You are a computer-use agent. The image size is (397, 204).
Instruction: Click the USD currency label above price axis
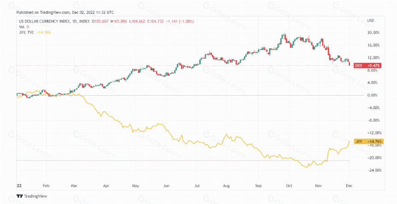(370, 20)
